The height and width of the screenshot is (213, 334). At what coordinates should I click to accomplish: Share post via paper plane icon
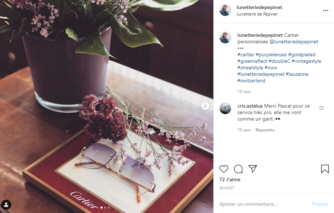(253, 169)
